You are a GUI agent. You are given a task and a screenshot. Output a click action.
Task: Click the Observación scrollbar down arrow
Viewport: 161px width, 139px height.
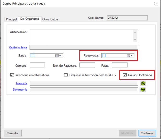[x=135, y=40]
